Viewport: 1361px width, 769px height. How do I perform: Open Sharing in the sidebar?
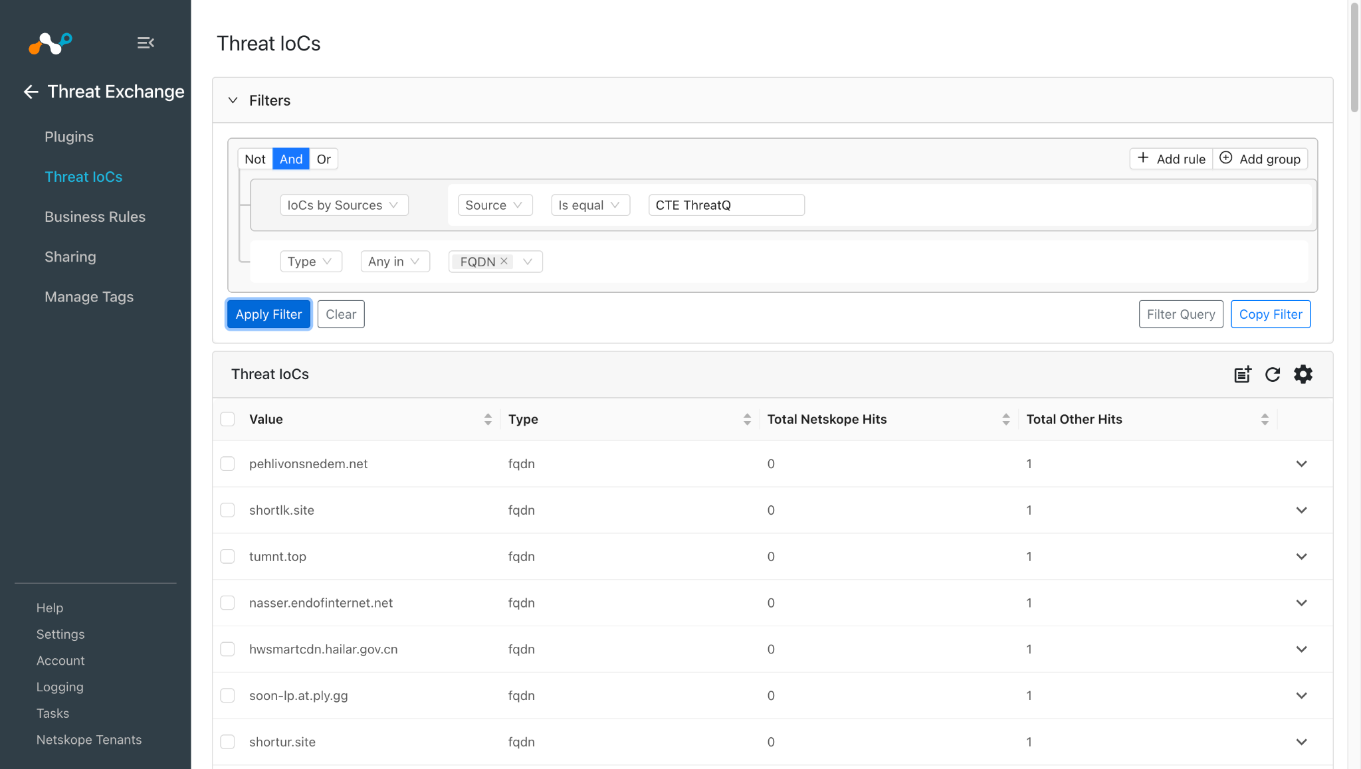point(70,257)
